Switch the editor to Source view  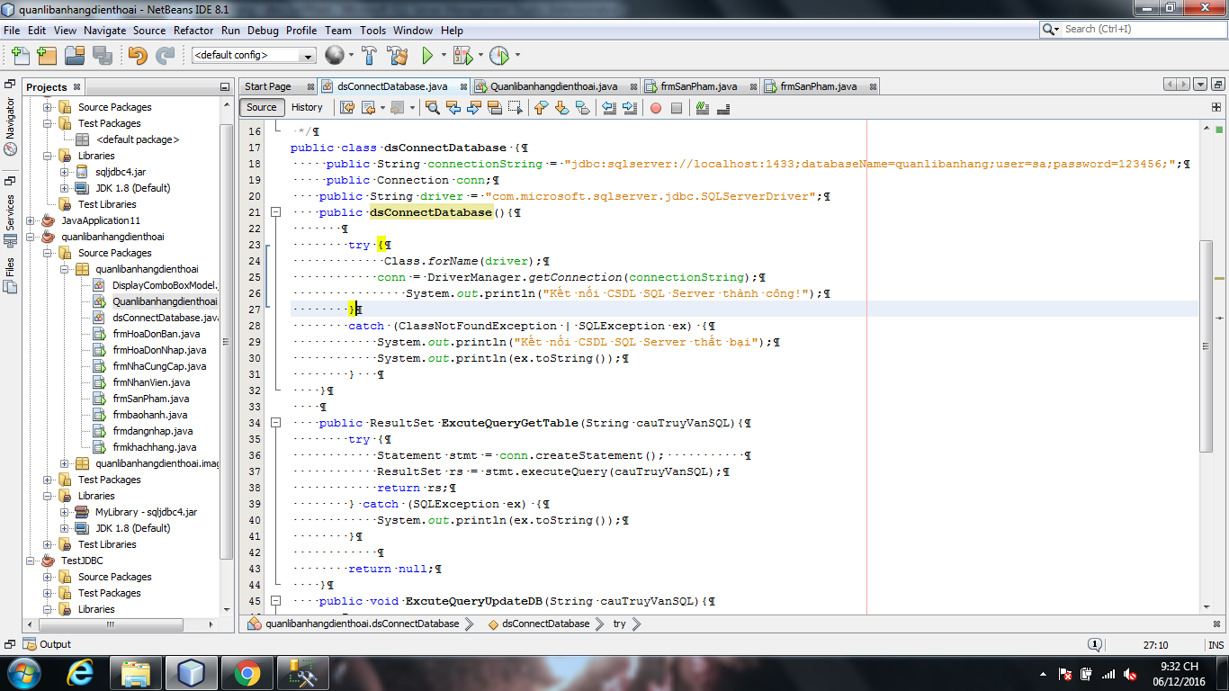pos(262,107)
